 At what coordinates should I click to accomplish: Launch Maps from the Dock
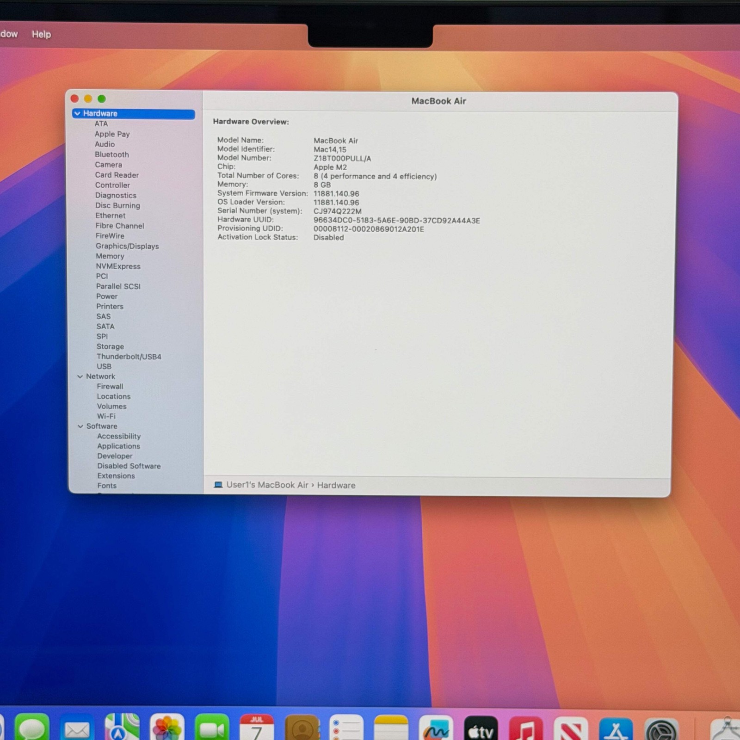[122, 728]
